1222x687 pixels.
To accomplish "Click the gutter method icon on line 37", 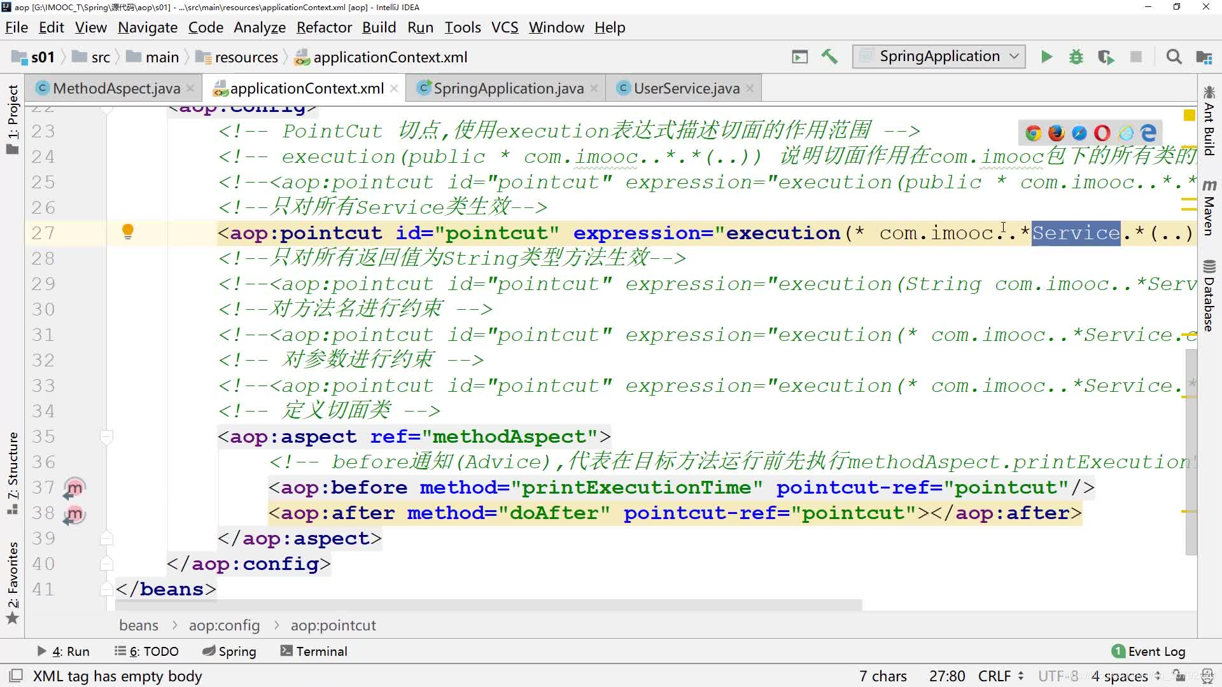I will [74, 489].
